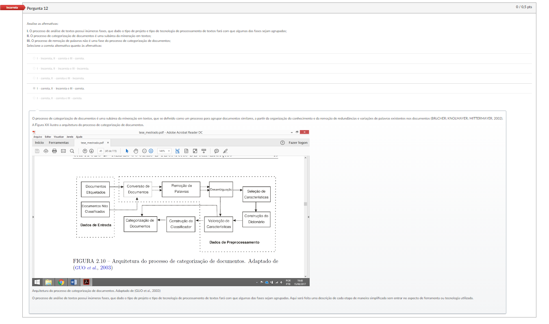
Task: Open Word from the taskbar
Action: point(74,282)
